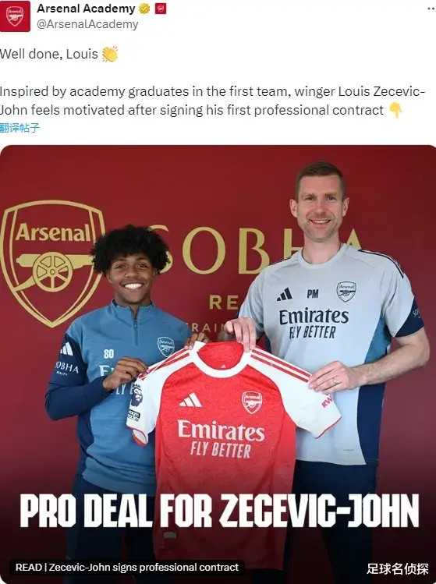The width and height of the screenshot is (436, 584).
Task: Click the gold verified badge icon
Action: click(144, 9)
